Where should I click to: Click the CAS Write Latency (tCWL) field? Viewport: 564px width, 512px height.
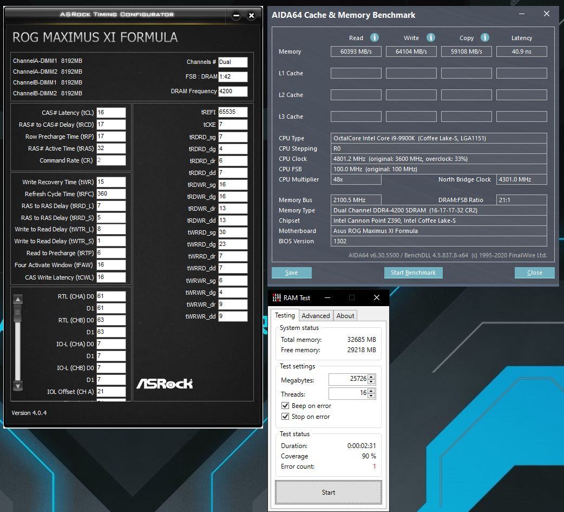pos(111,277)
